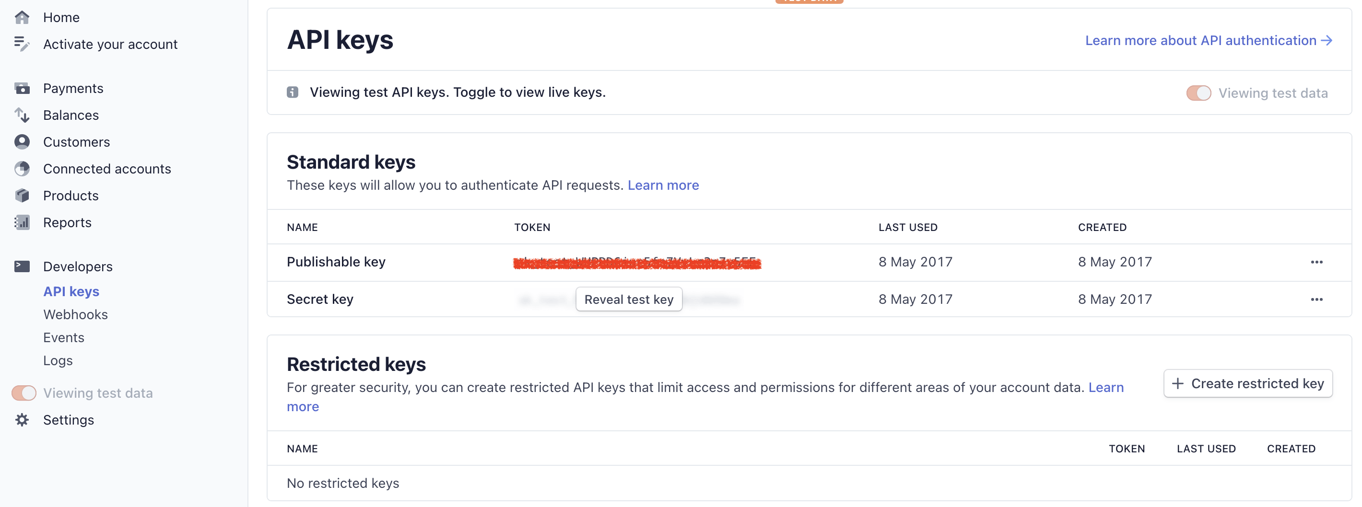The width and height of the screenshot is (1362, 507).
Task: Toggle Viewing test data switch in API keys header
Action: coord(1198,93)
